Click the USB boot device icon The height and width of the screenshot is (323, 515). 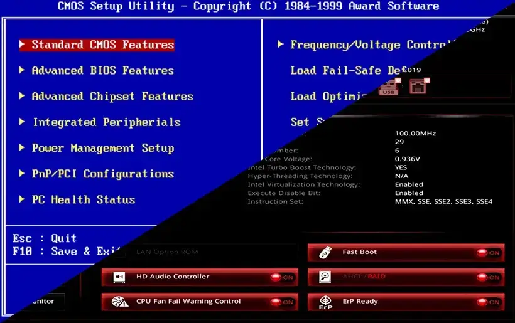389,87
